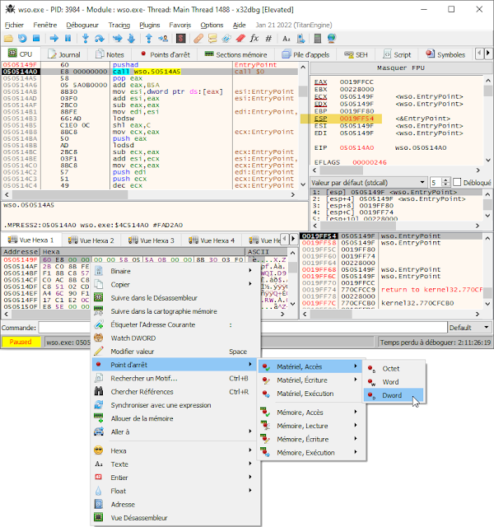Step over with the curved-arrow toolbar icon
The image size is (494, 527).
coord(99,39)
